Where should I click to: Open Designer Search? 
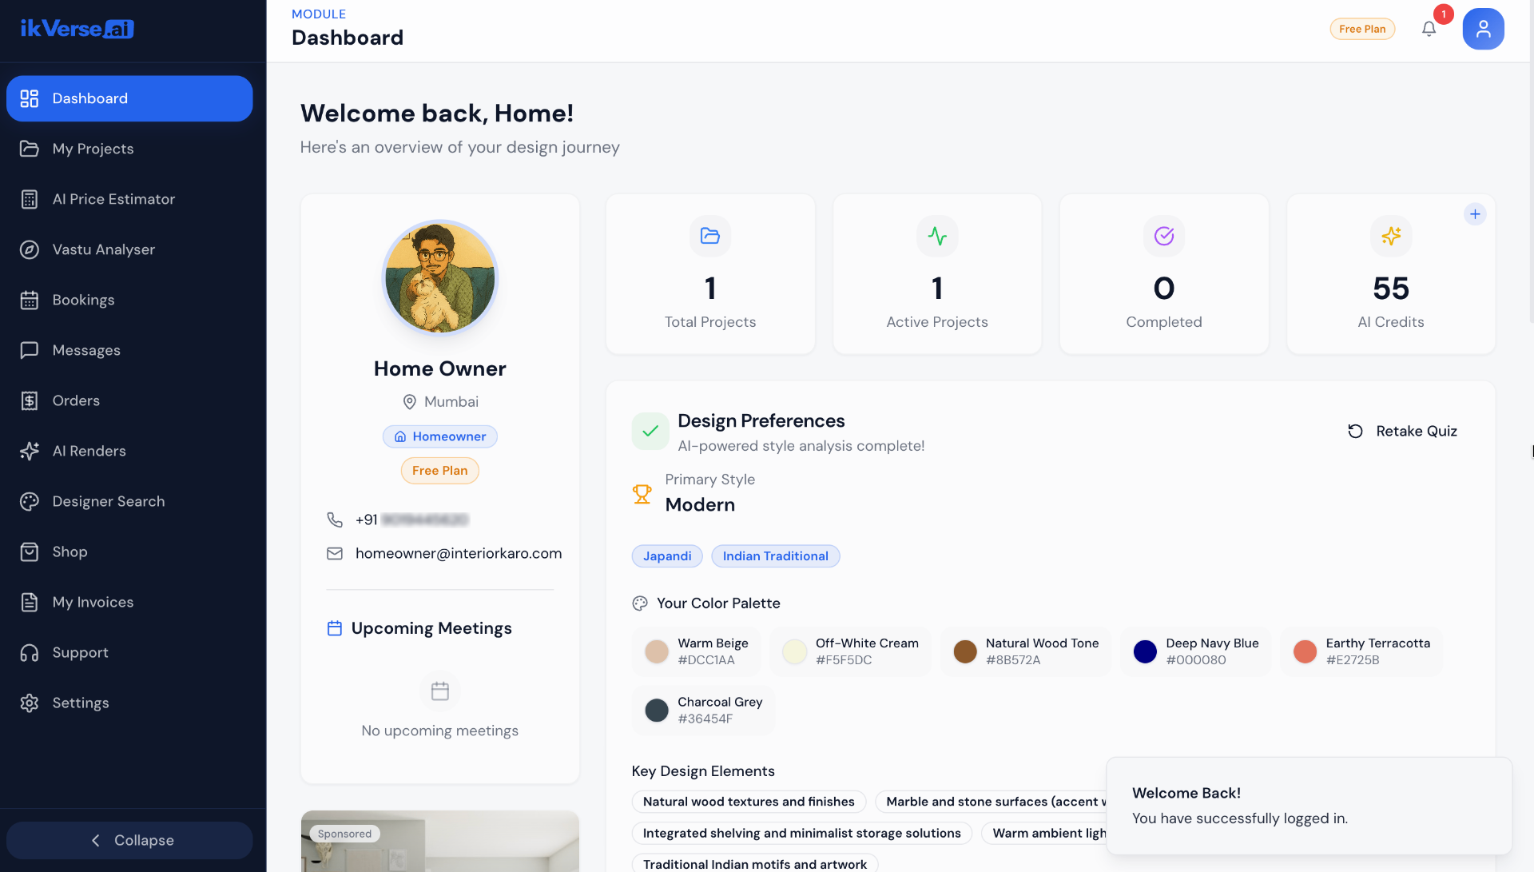[x=129, y=501]
